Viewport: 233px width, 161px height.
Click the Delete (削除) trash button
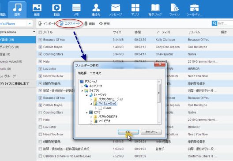[x=90, y=24]
